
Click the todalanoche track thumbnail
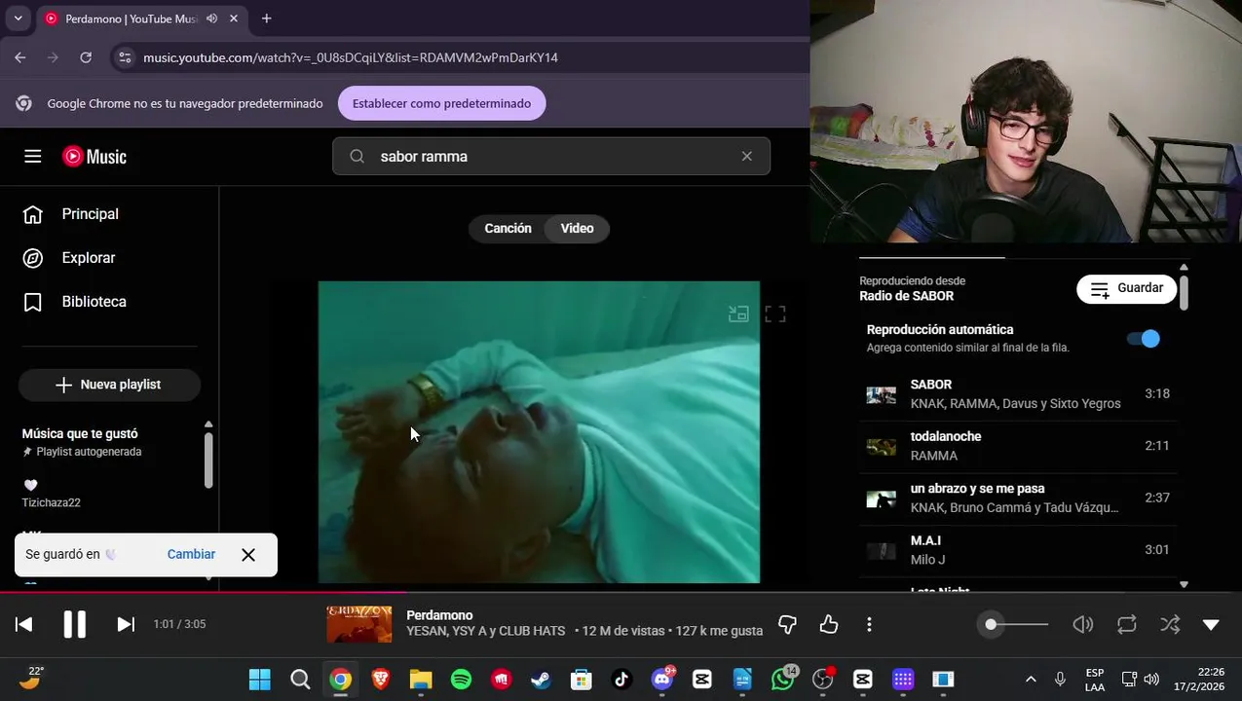coord(881,447)
